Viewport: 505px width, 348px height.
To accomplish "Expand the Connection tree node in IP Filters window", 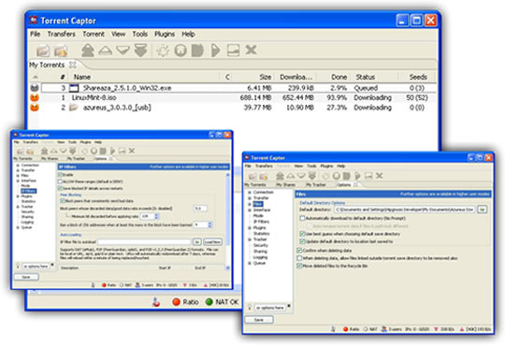I will [18, 165].
